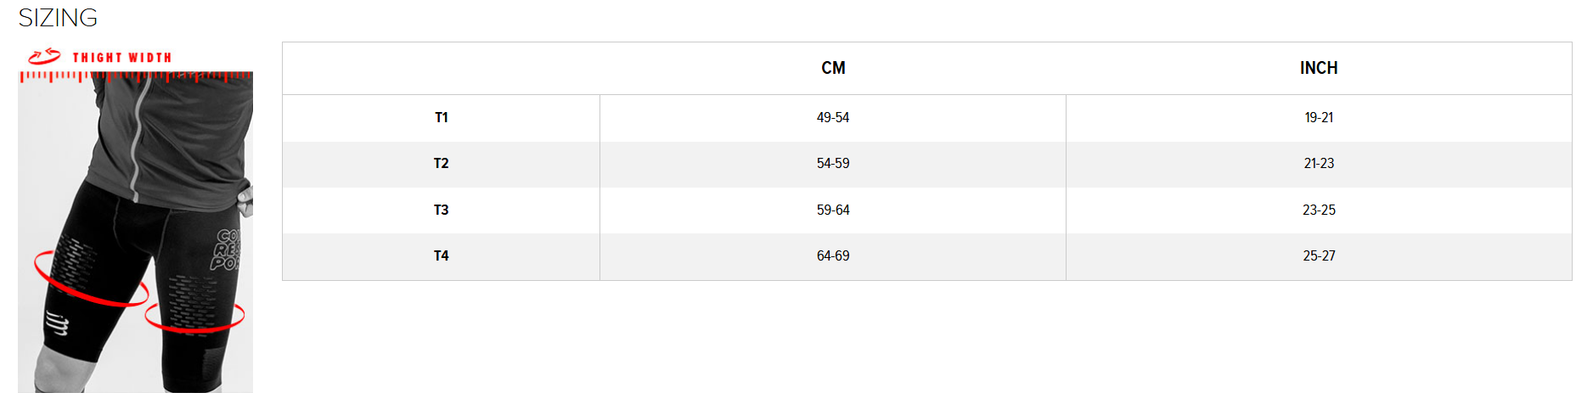Click the red ruler scale above the photo

click(x=135, y=76)
